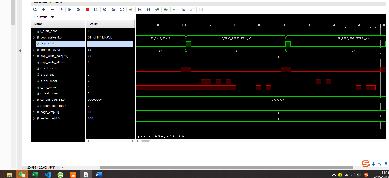Run trigger for this ILA core
The width and height of the screenshot is (389, 178).
pyautogui.click(x=70, y=10)
